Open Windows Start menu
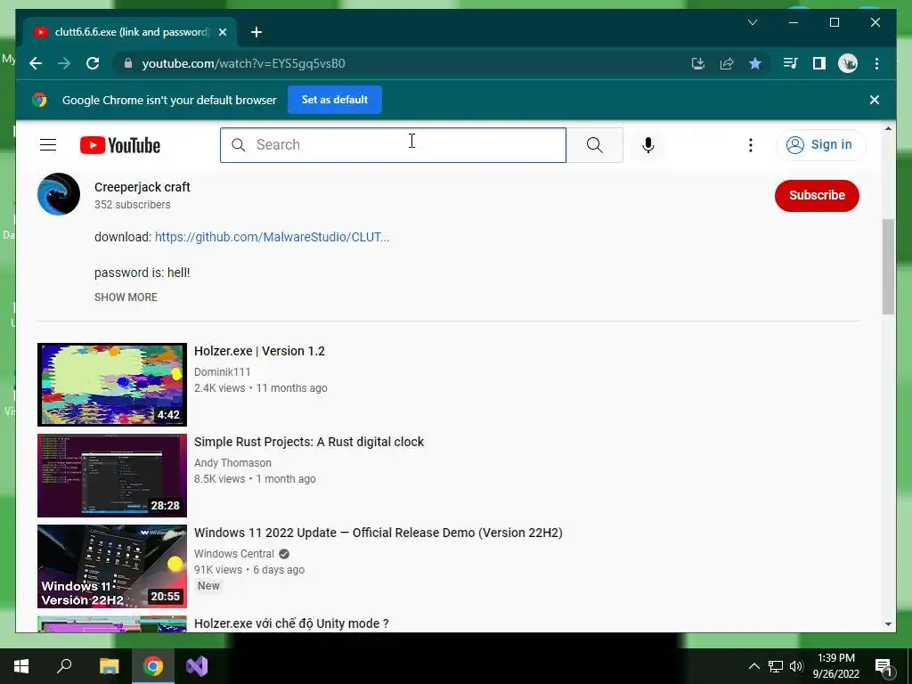Image resolution: width=912 pixels, height=684 pixels. (x=21, y=666)
